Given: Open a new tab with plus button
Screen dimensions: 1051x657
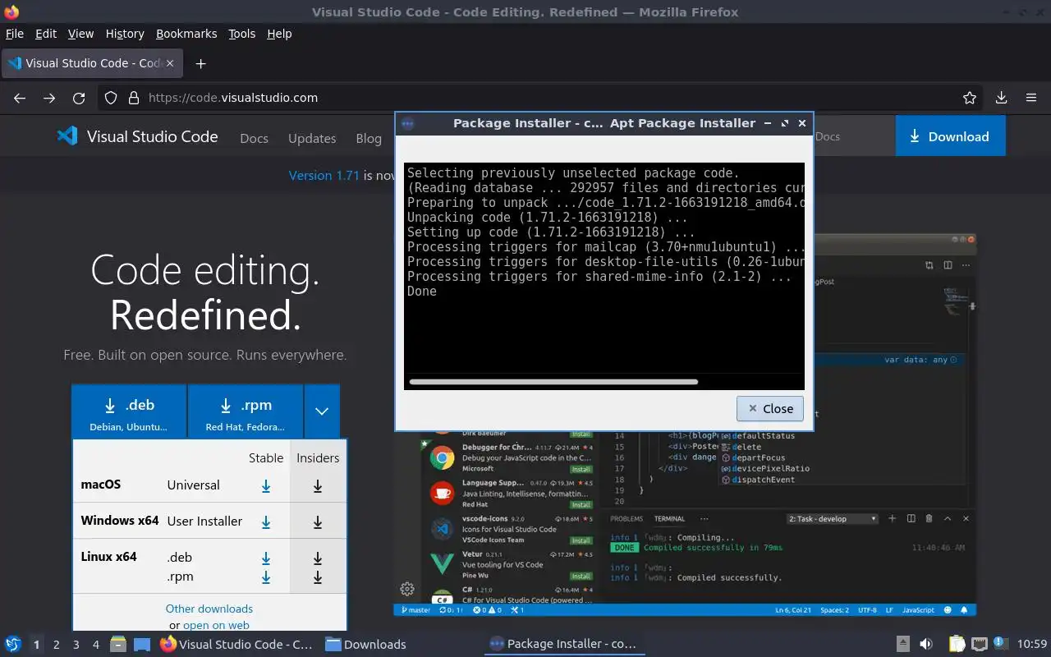Looking at the screenshot, I should coord(200,63).
